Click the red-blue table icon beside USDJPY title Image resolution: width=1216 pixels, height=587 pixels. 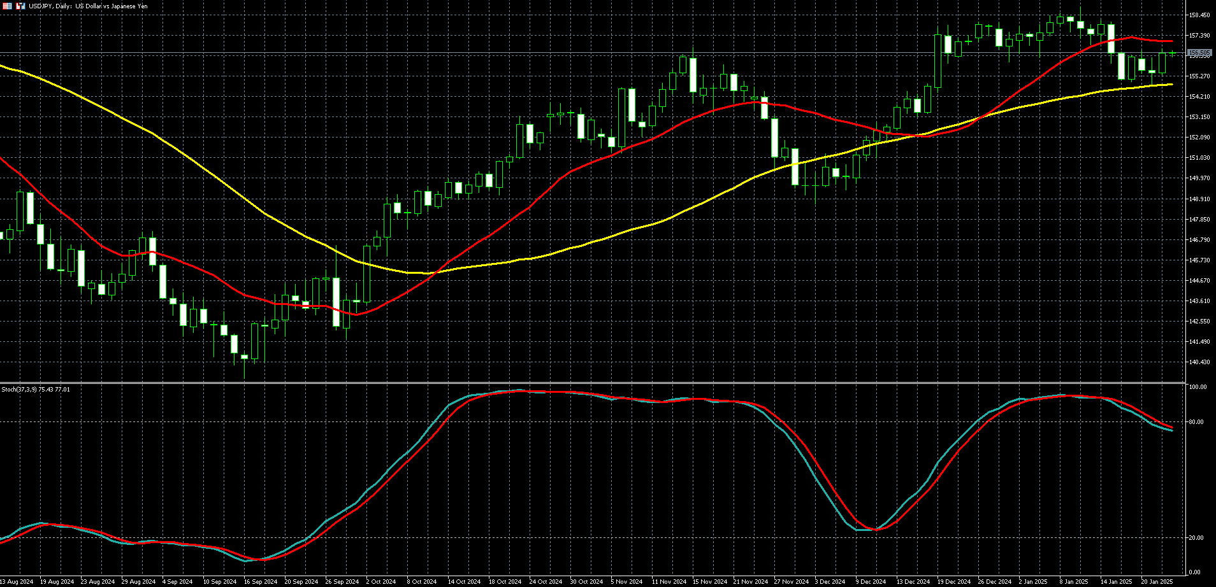click(x=8, y=6)
